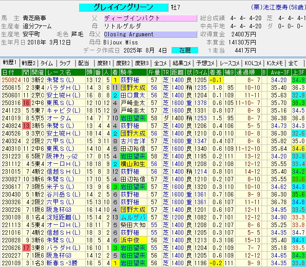Open the 全コメ tab

tap(160, 63)
